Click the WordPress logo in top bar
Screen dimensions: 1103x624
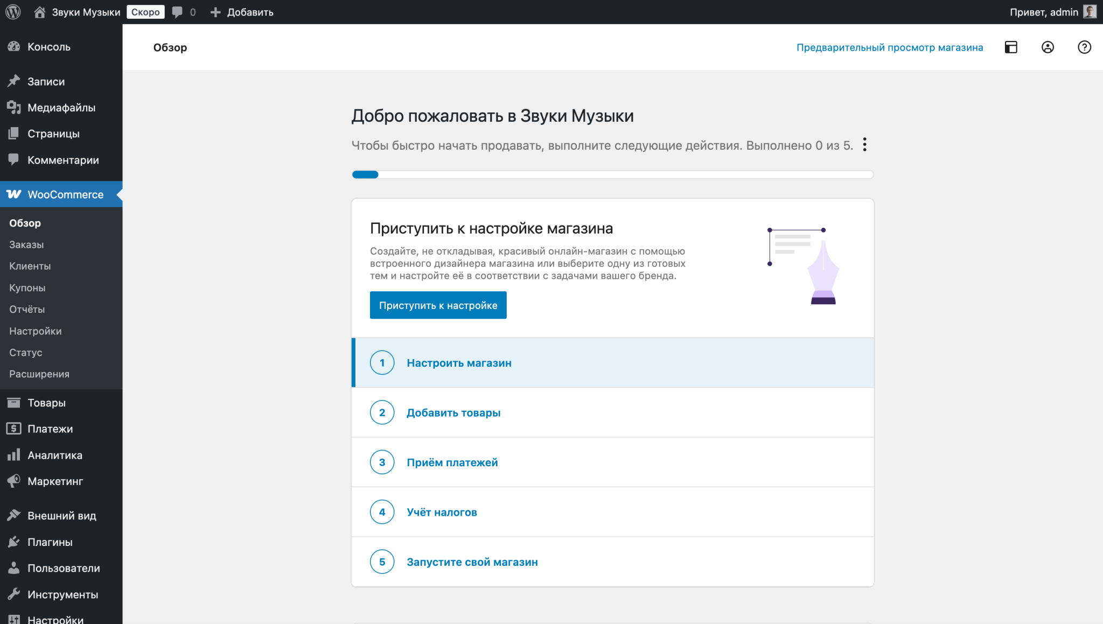click(x=12, y=11)
